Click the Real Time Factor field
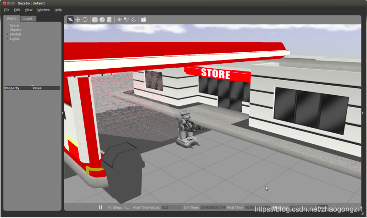367x218 pixels. 172,207
